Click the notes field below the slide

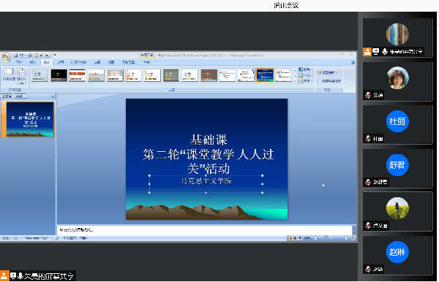[x=204, y=229]
